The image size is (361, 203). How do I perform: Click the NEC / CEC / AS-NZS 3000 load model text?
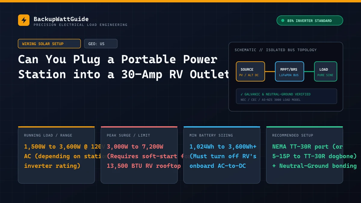[x=270, y=100]
